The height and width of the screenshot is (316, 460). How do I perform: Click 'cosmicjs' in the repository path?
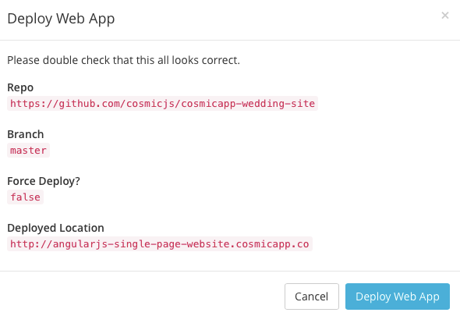point(150,104)
